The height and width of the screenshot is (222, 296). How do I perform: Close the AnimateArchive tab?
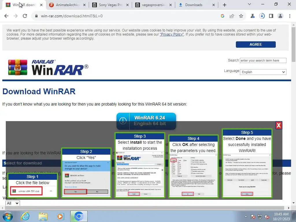coord(84,5)
